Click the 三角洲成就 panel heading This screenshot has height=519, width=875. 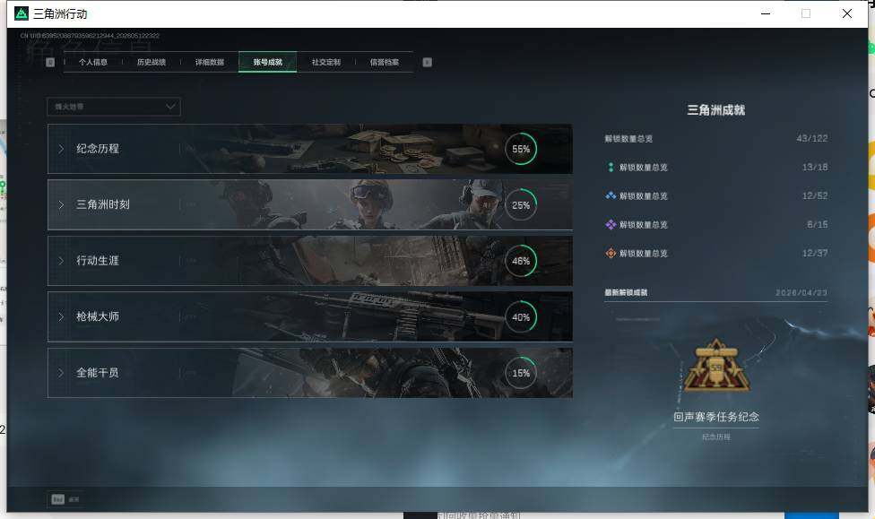tap(716, 110)
